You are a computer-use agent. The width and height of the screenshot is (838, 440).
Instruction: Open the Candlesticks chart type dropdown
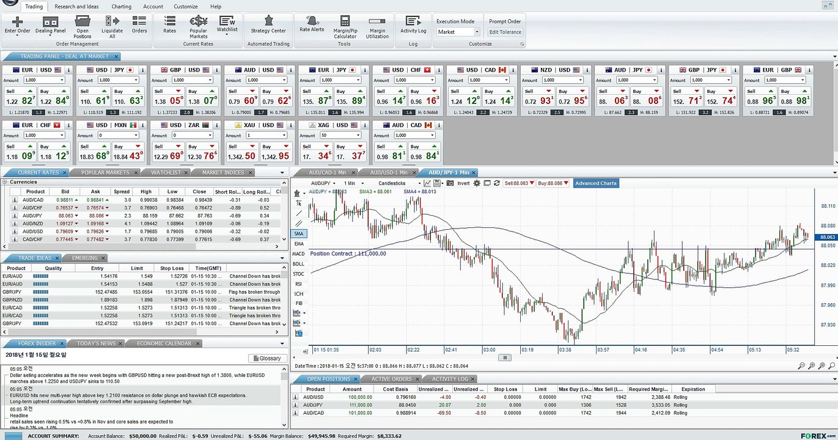tap(400, 183)
